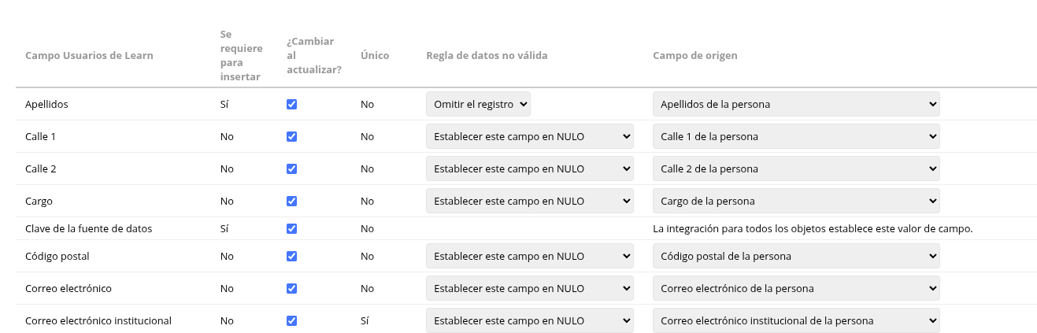
Task: Open Cargo invalid data rule dropdown
Action: (x=530, y=201)
